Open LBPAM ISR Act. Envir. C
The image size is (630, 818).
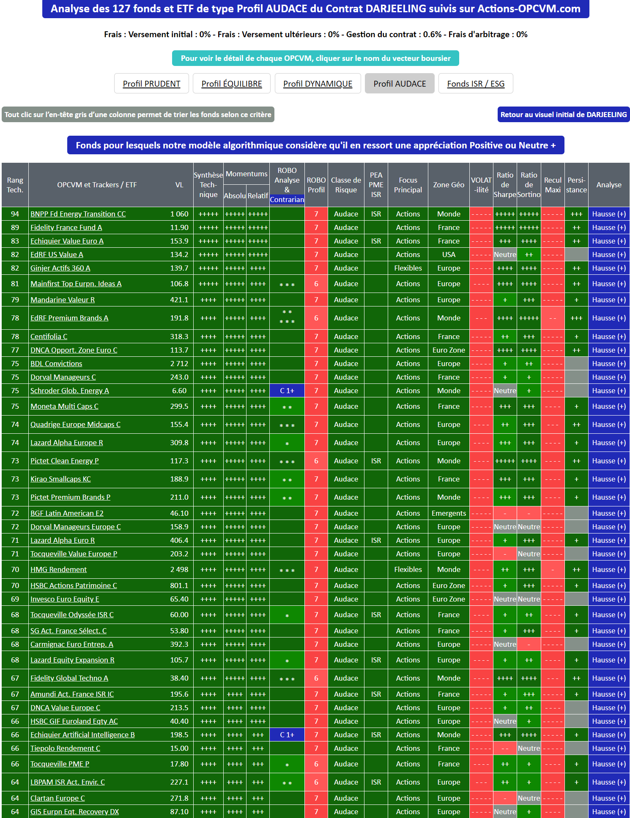pyautogui.click(x=68, y=782)
